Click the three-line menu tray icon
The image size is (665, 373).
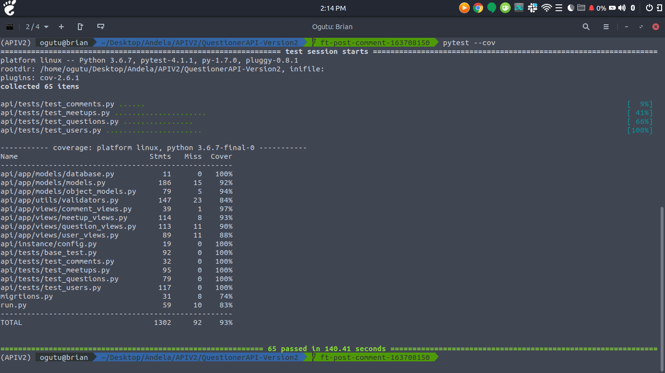(x=559, y=8)
